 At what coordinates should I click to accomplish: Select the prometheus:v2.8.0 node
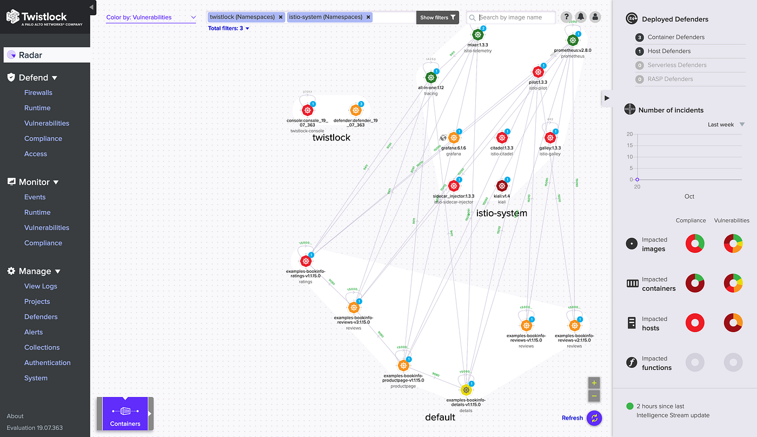click(x=573, y=39)
